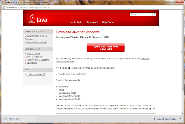Click the Windows XP/2000 list item

68,93
